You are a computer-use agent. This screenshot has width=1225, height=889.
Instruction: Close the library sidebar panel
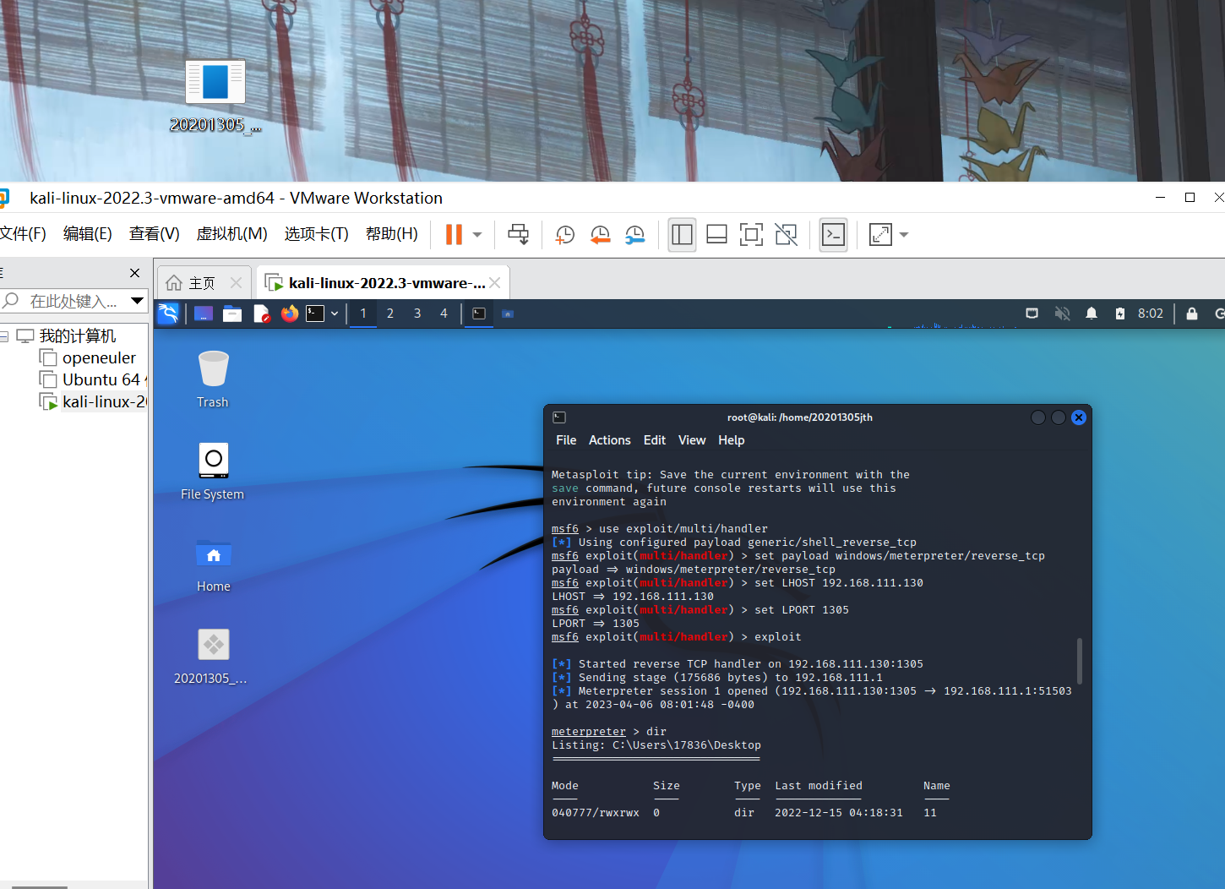click(135, 273)
